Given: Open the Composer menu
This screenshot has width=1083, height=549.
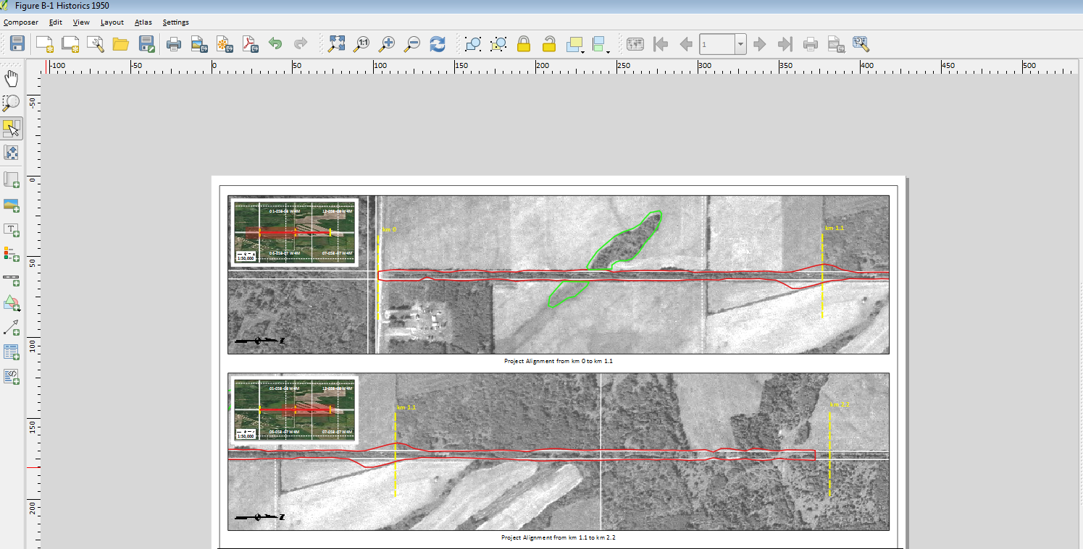Looking at the screenshot, I should coord(21,22).
